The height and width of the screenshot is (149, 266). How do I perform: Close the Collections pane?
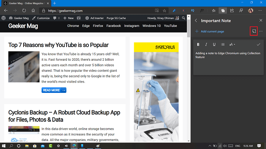pyautogui.click(x=261, y=20)
